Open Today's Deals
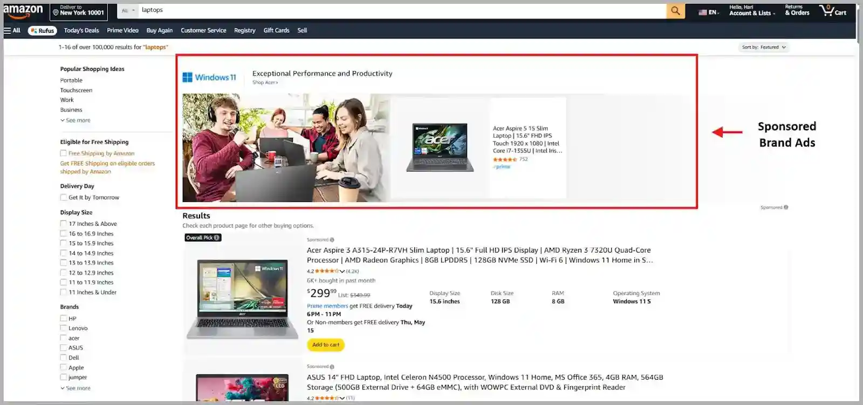 coord(81,31)
